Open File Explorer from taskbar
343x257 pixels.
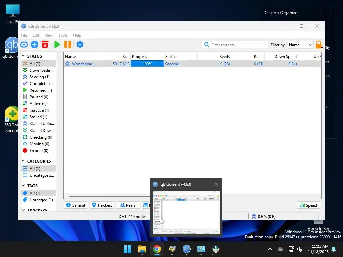click(142, 249)
